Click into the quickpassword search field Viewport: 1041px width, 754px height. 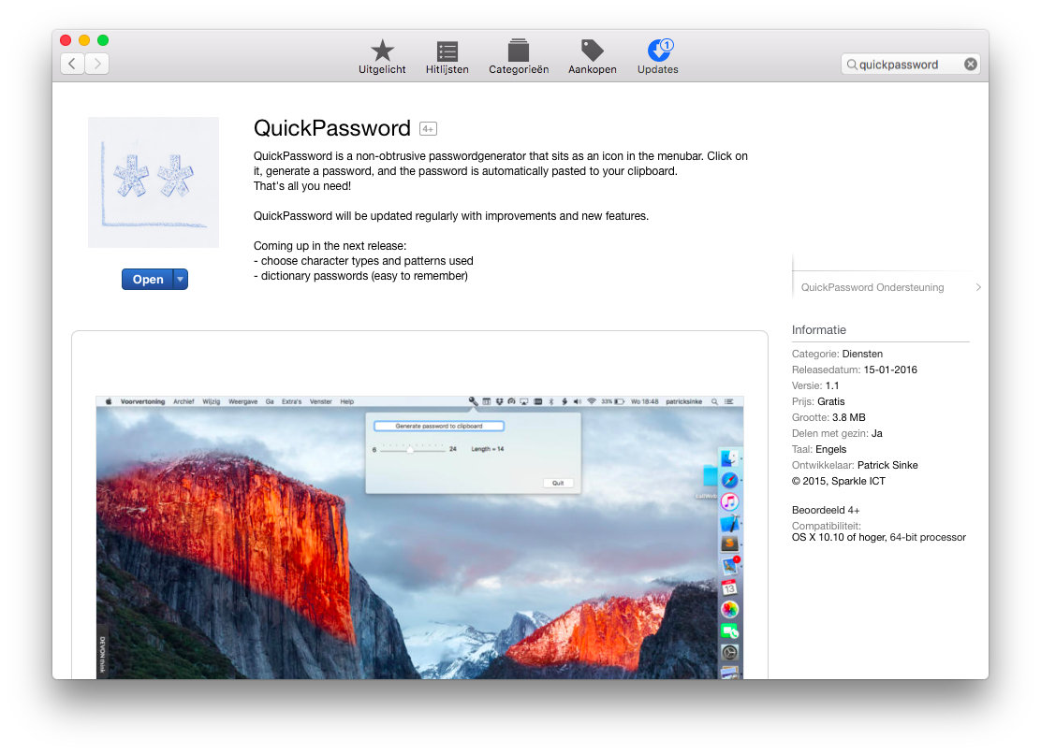[910, 65]
